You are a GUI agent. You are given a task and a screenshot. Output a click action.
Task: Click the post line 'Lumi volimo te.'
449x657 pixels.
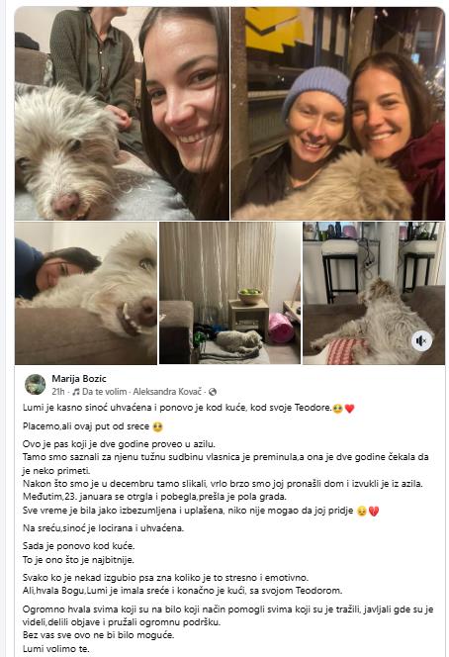coord(56,649)
